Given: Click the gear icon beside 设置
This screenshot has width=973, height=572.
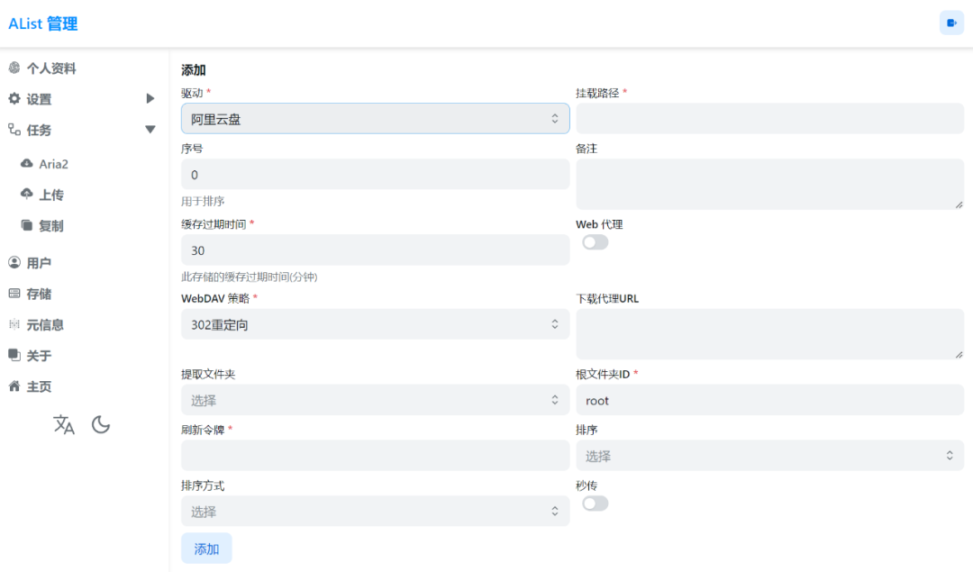Looking at the screenshot, I should (x=14, y=99).
